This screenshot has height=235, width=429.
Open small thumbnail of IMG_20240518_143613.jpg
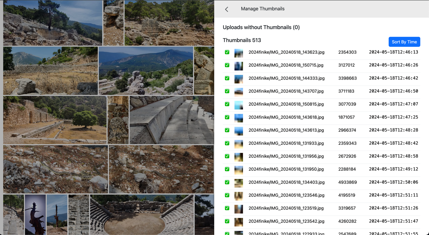239,131
